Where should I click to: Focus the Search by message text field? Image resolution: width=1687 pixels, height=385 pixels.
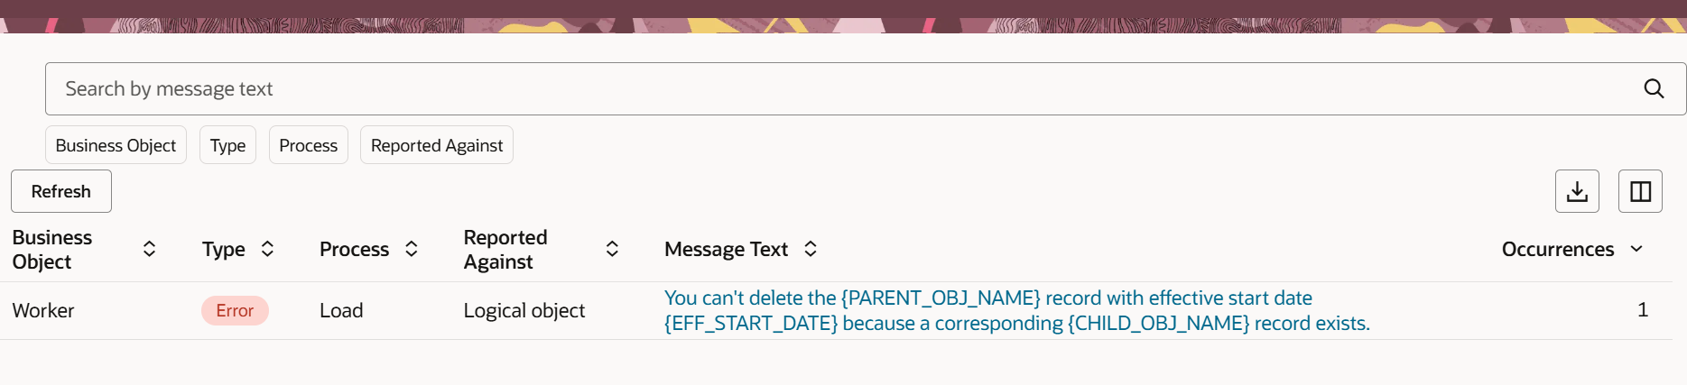click(839, 88)
